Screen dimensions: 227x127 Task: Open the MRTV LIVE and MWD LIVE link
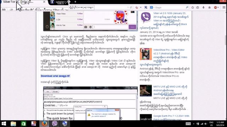coord(170,90)
